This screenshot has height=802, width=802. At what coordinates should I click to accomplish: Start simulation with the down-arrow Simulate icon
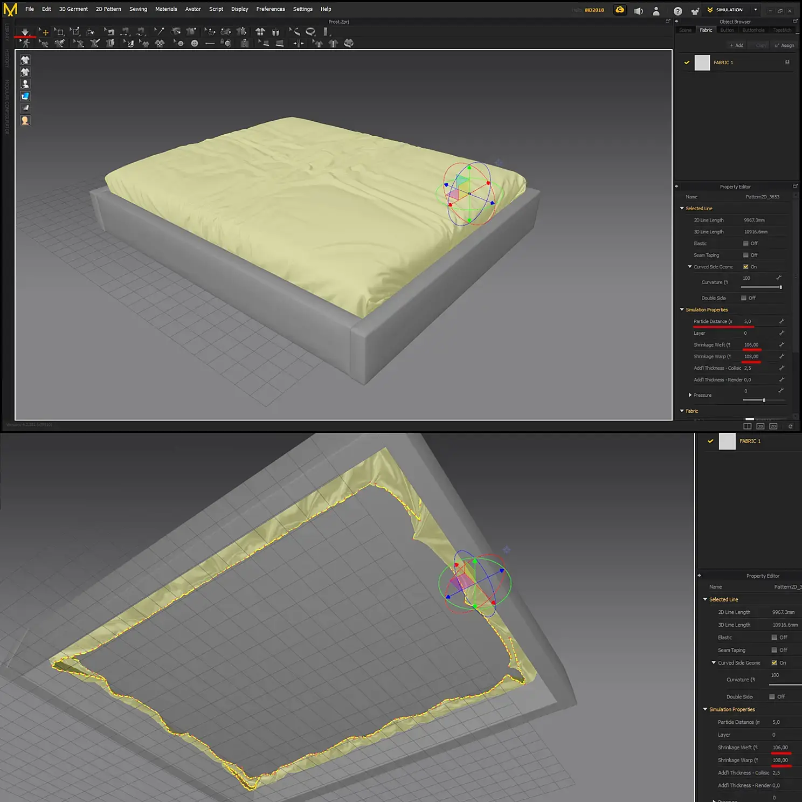point(25,32)
